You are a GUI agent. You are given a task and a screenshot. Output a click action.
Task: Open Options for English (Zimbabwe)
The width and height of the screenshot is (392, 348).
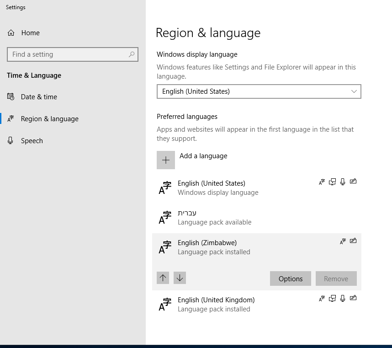(x=290, y=278)
